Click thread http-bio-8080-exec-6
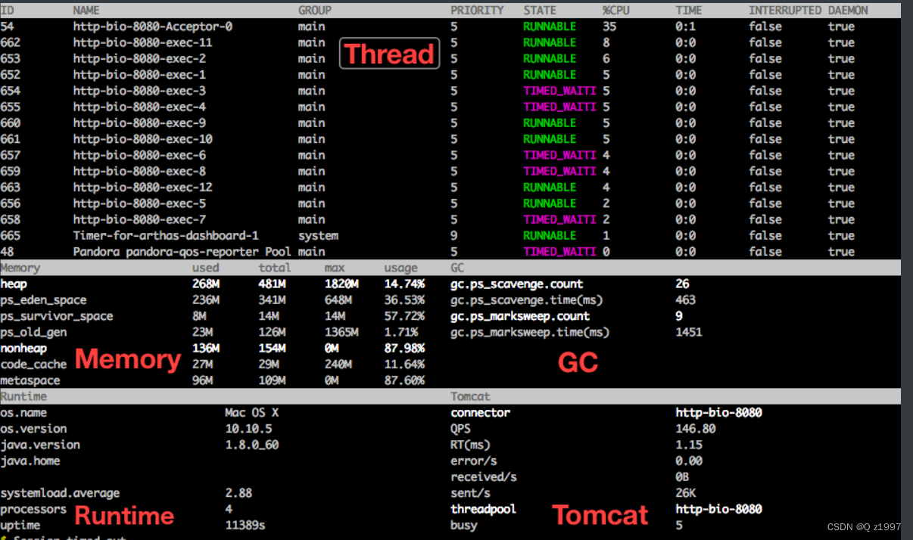Screen dimensions: 913x540 pyautogui.click(x=139, y=155)
